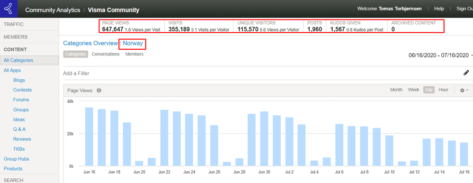Image resolution: width=473 pixels, height=183 pixels.
Task: Open the Page Views info icon
Action: 99,90
